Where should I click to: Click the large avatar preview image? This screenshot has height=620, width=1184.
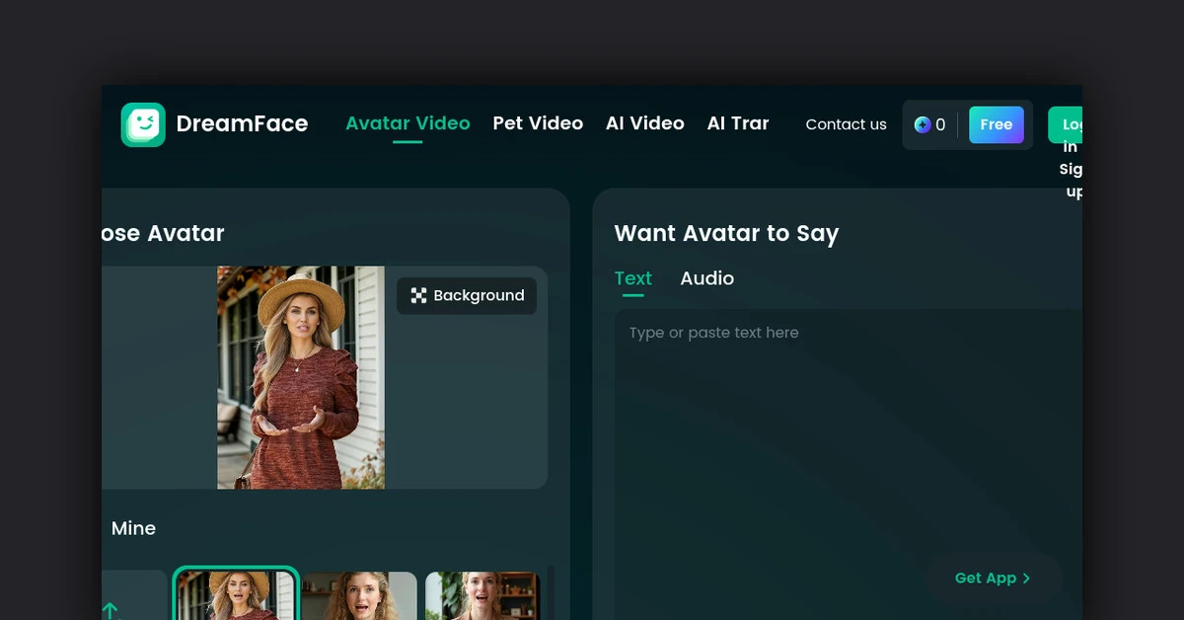pos(301,377)
